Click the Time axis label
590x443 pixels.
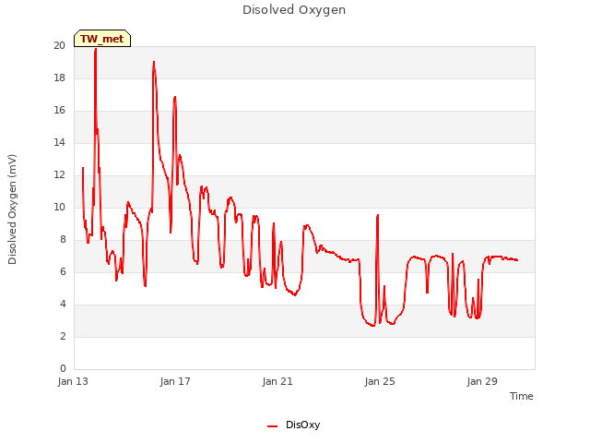[521, 396]
